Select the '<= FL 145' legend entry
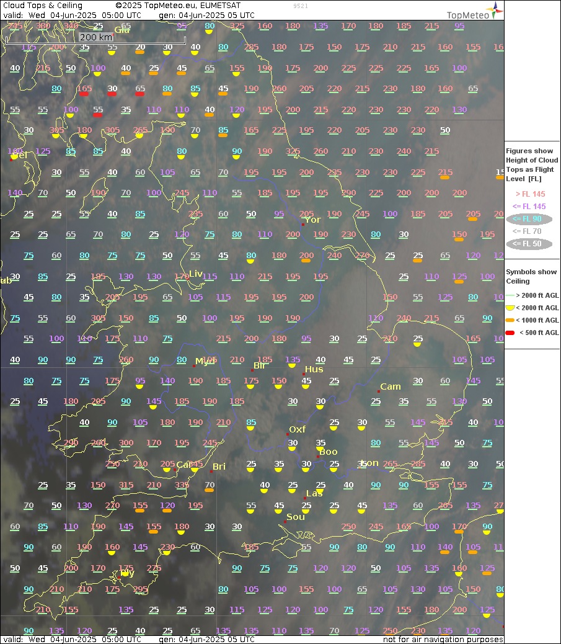561x644 pixels. click(x=529, y=206)
